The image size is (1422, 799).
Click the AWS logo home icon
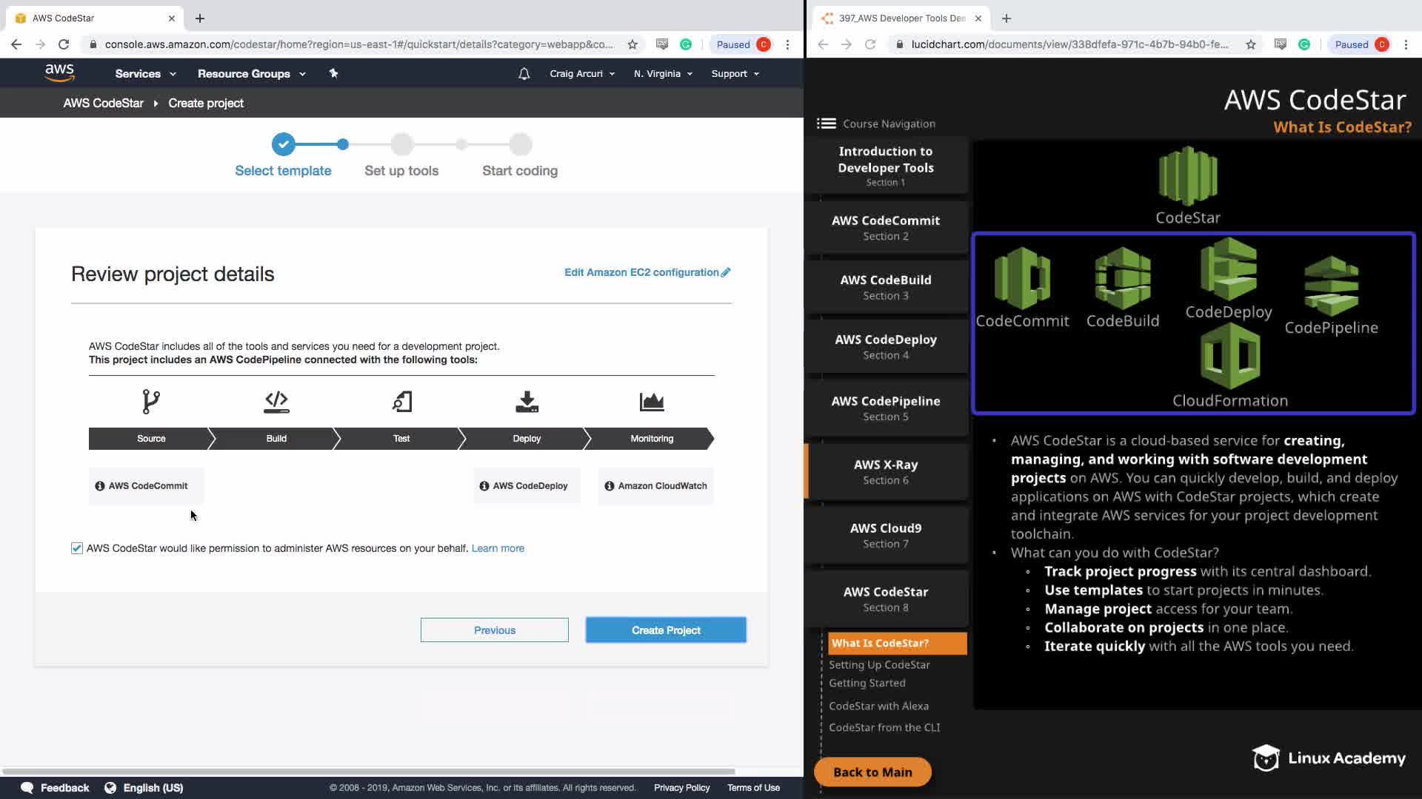click(59, 73)
